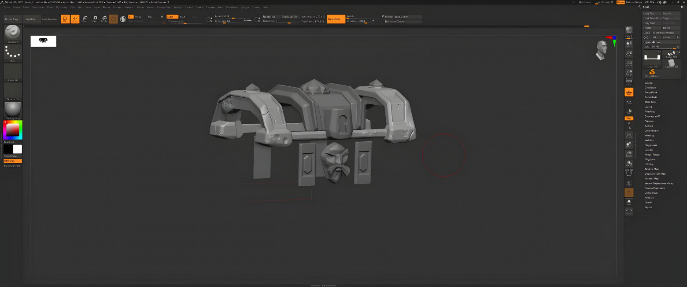Open the Tool menu
The height and width of the screenshot is (287, 687).
tap(220, 7)
